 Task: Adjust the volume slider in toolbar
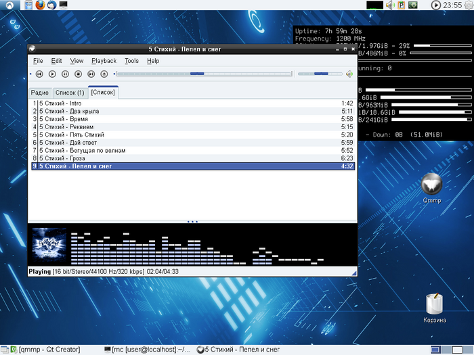pyautogui.click(x=321, y=74)
